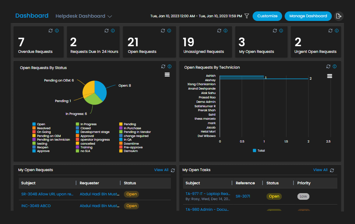Image resolution: width=355 pixels, height=224 pixels.
Task: View All in My Open Requests
Action: tap(161, 170)
